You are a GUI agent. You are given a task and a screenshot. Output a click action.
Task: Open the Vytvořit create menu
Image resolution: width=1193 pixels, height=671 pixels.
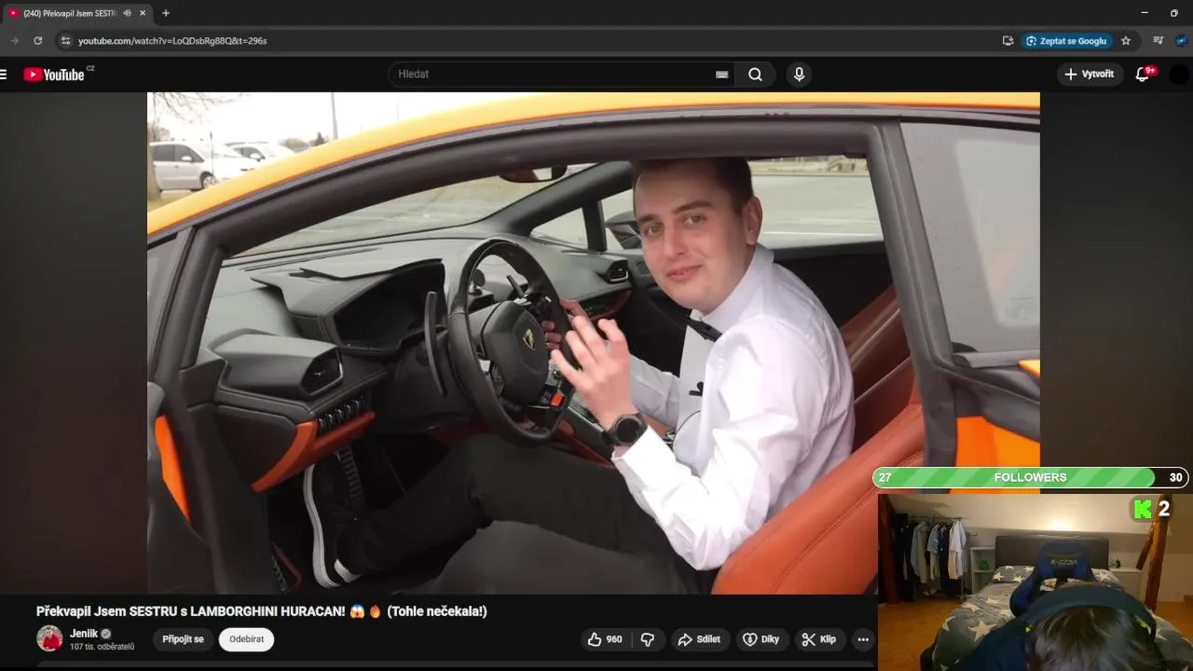point(1090,75)
